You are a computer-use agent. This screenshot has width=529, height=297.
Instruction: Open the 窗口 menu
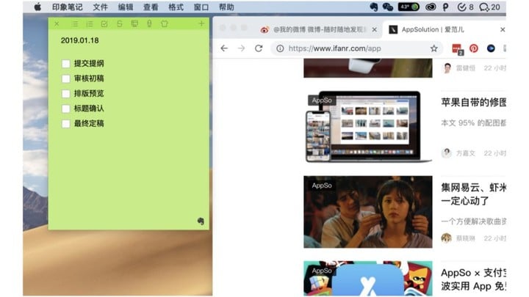click(x=201, y=7)
